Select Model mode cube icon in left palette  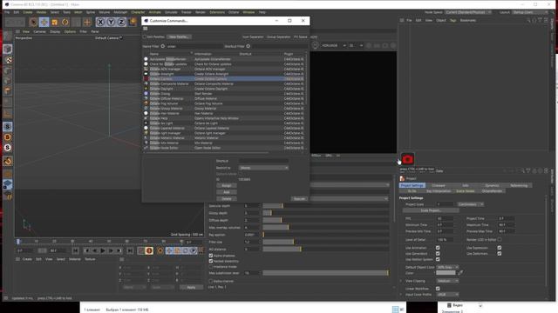[8, 49]
